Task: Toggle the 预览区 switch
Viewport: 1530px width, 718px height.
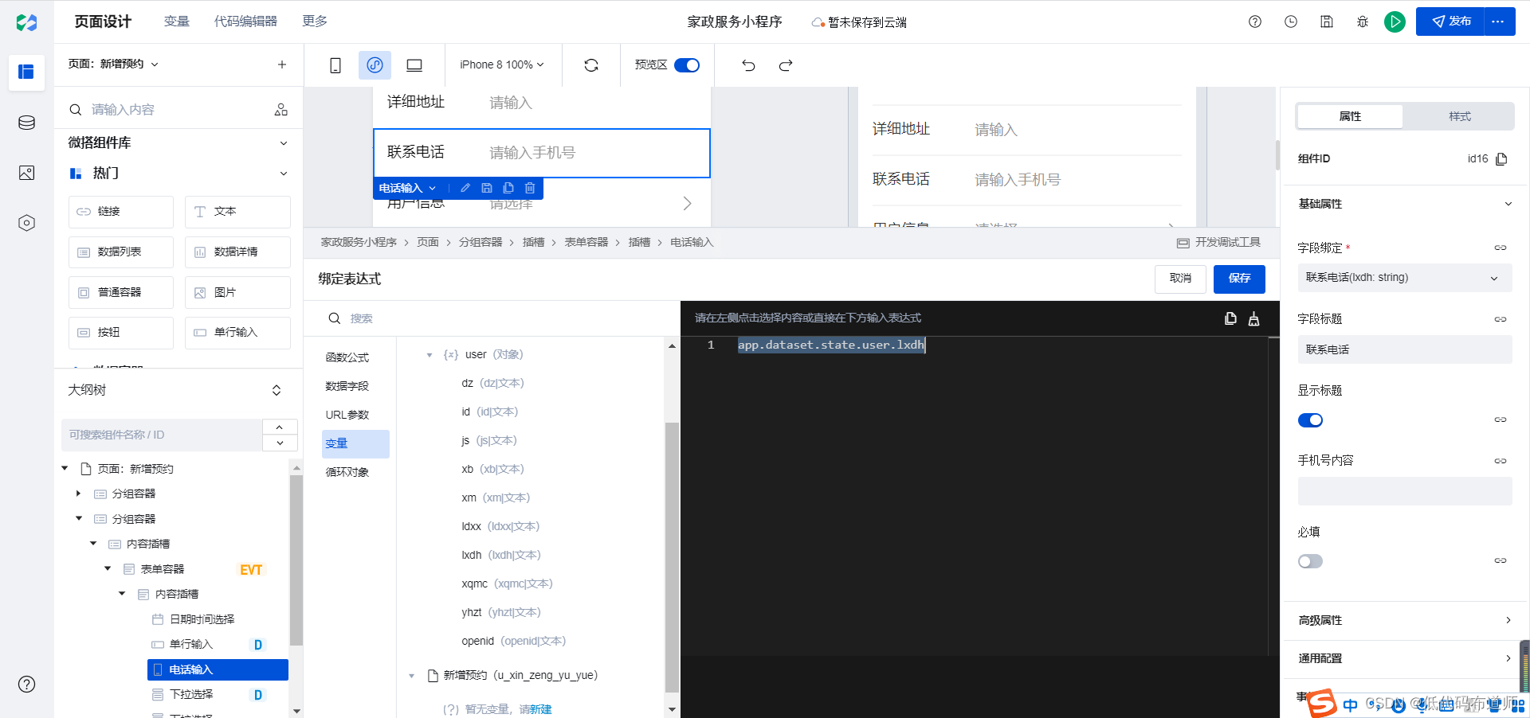Action: coord(687,65)
